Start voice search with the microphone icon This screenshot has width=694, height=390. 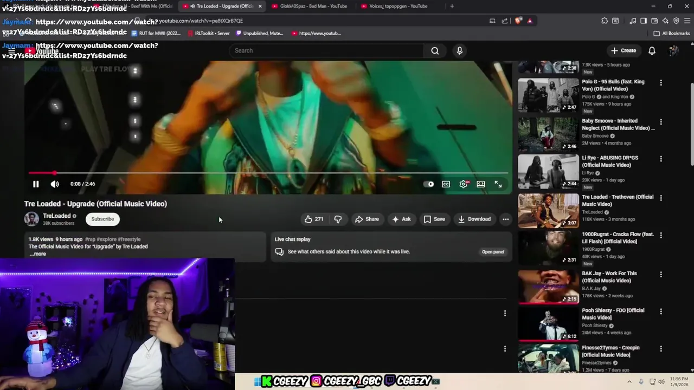tap(459, 50)
